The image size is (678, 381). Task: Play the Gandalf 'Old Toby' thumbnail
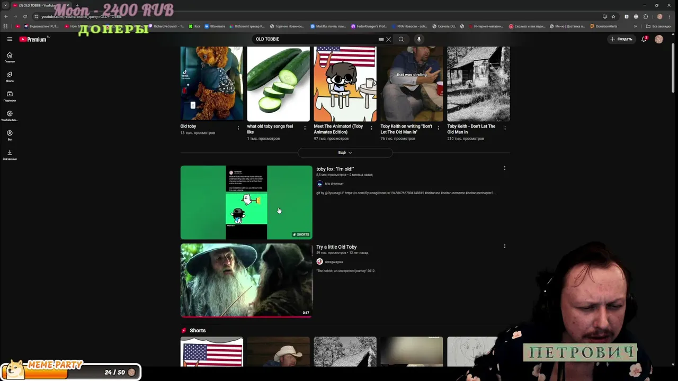tap(246, 280)
